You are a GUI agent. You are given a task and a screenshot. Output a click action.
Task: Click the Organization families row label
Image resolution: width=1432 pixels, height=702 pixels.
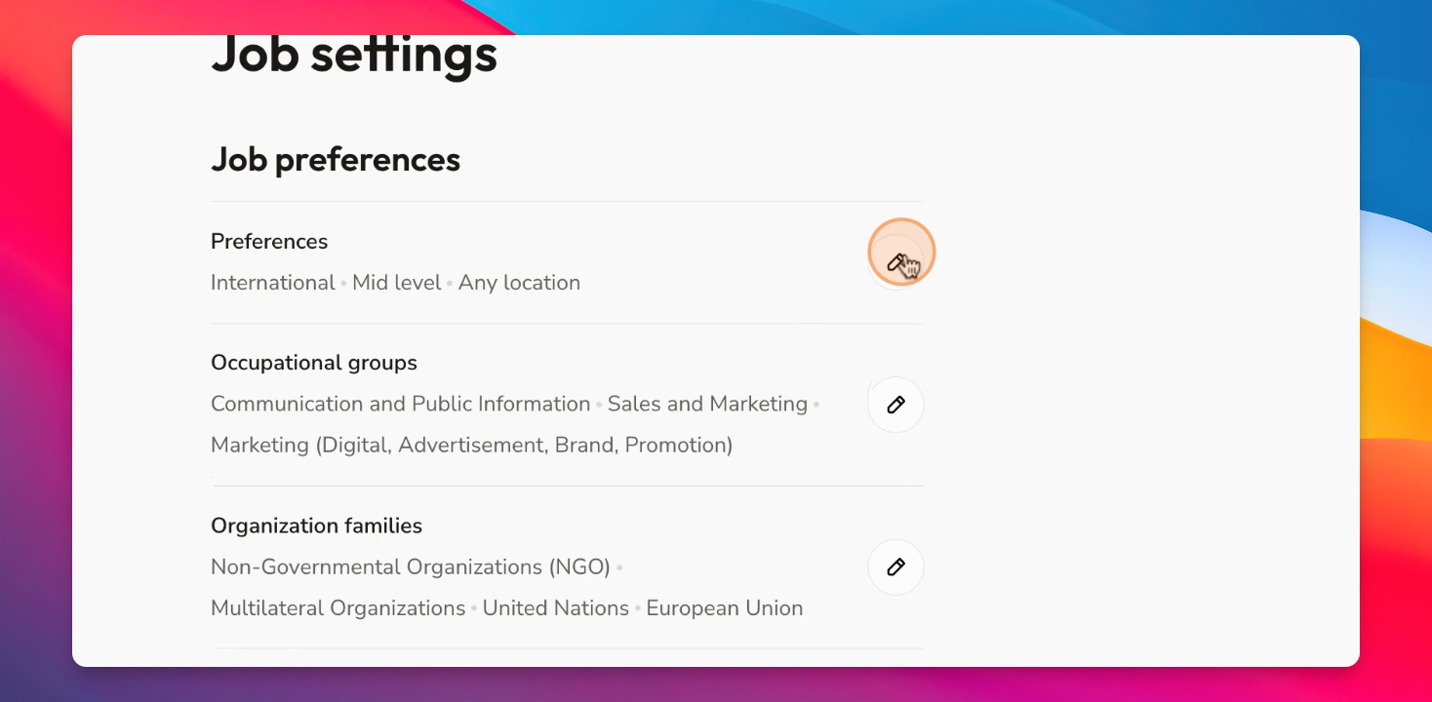pos(317,526)
